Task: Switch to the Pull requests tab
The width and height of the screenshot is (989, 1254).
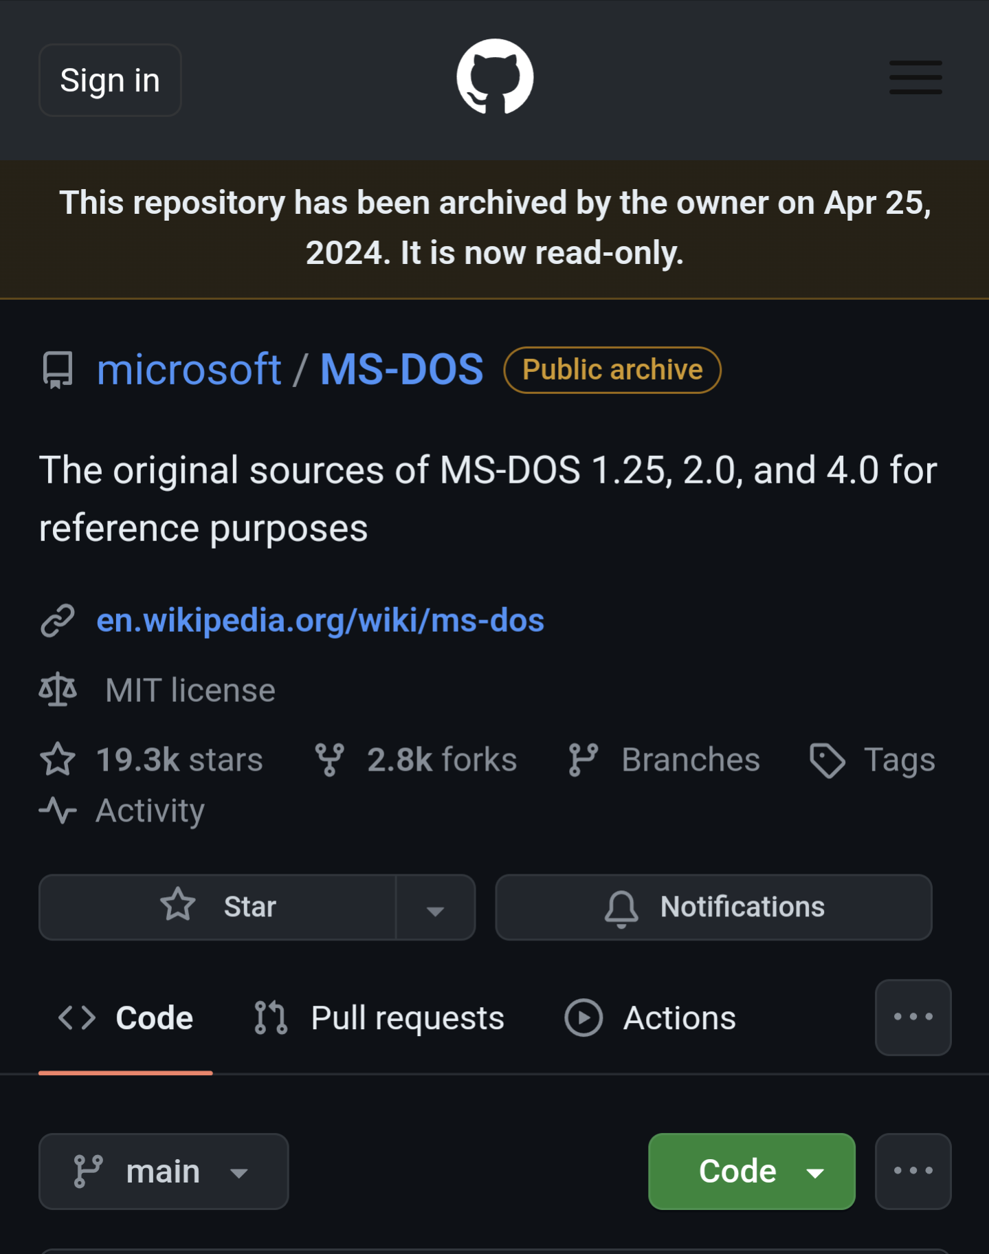Action: (x=379, y=1018)
